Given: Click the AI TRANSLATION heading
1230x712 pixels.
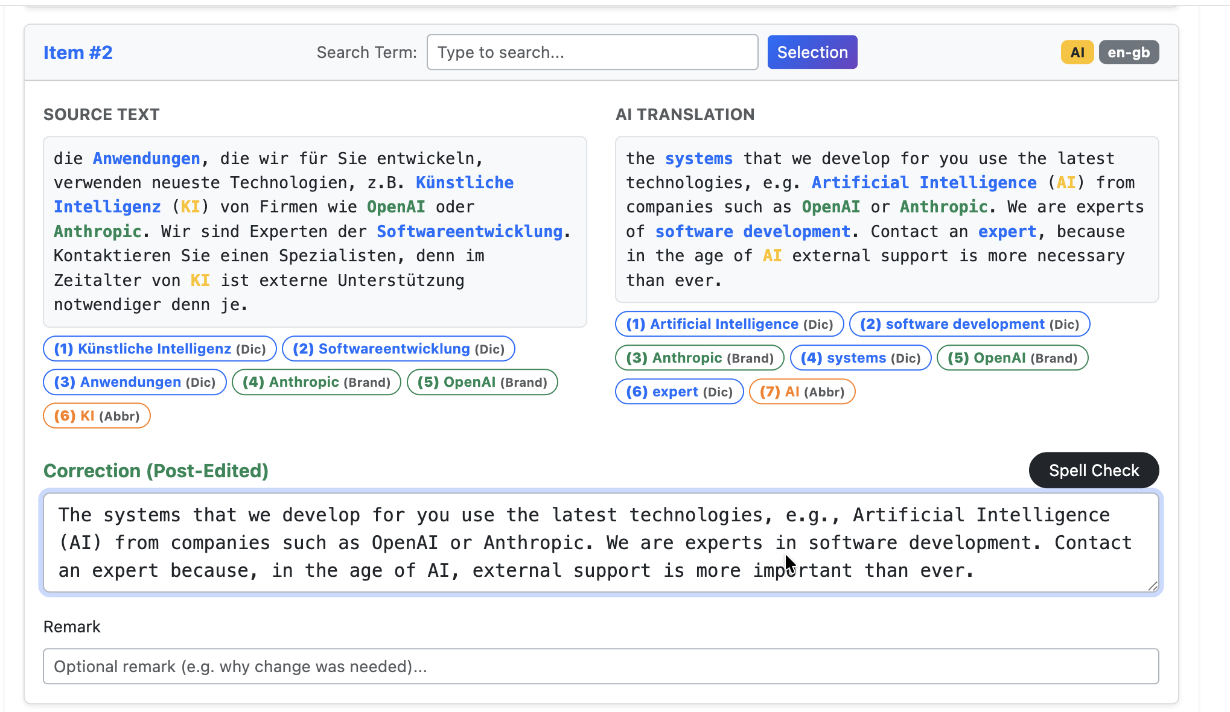Looking at the screenshot, I should point(685,115).
